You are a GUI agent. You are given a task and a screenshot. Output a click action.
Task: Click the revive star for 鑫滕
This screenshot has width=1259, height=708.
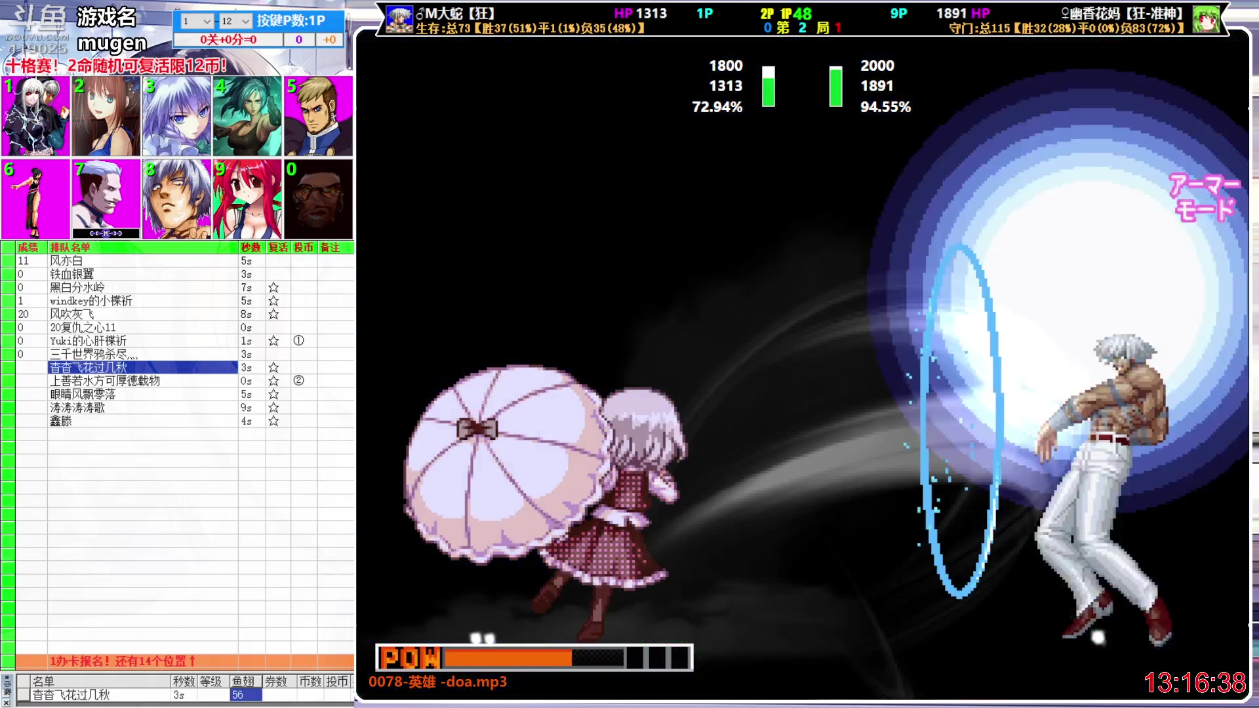[x=273, y=421]
